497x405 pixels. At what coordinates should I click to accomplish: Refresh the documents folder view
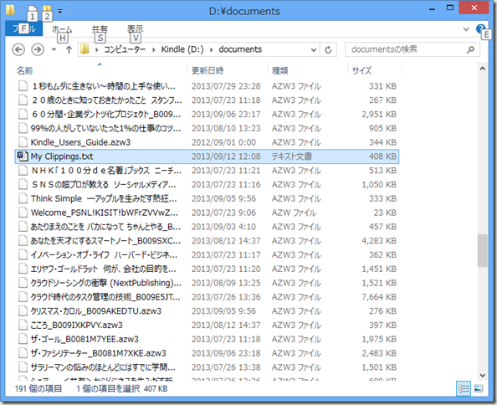point(328,49)
